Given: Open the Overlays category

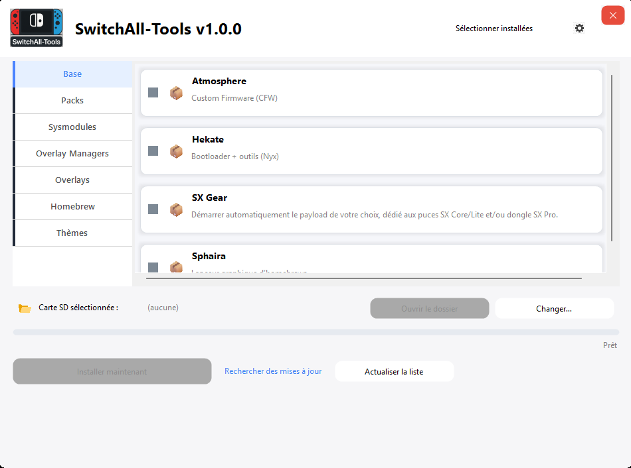Looking at the screenshot, I should 72,180.
